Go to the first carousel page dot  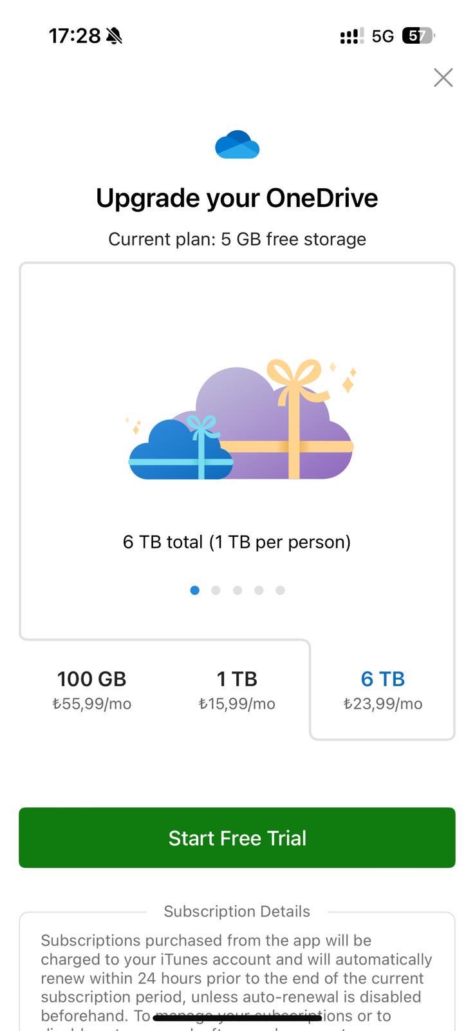coord(194,590)
